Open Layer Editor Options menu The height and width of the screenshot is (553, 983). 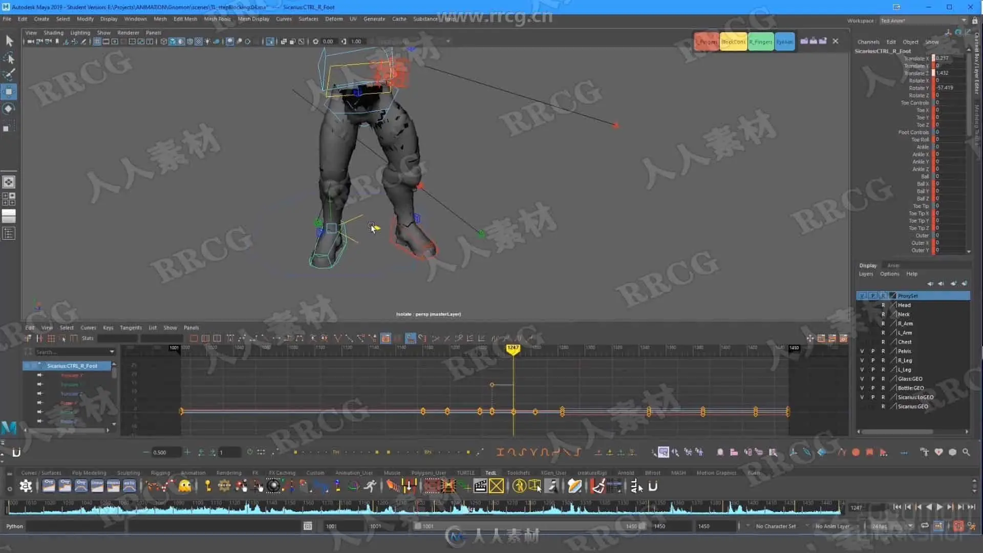pyautogui.click(x=889, y=274)
